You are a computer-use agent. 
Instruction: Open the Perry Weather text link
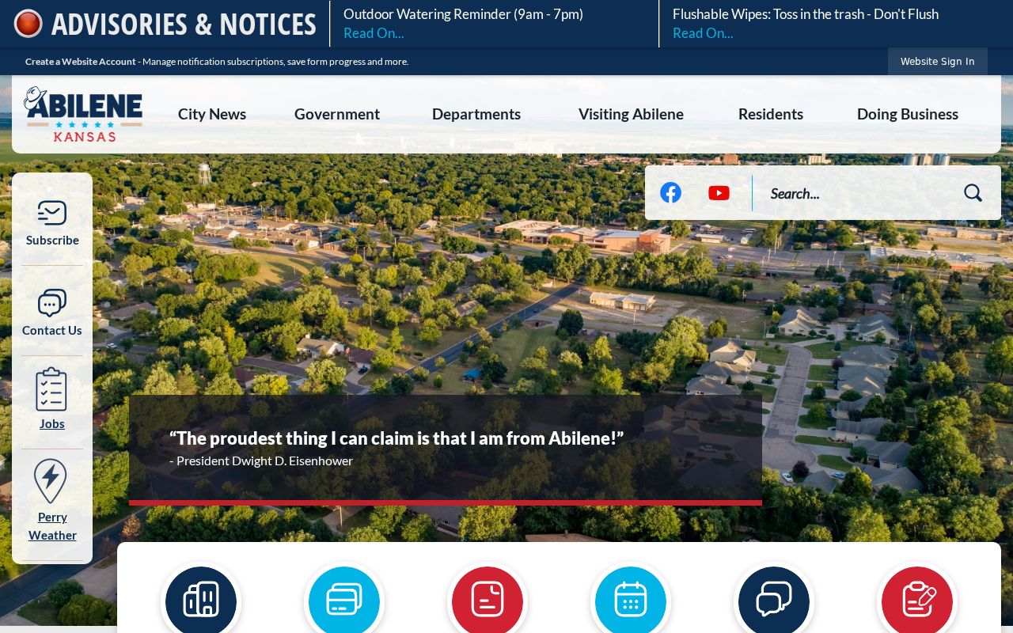(52, 526)
